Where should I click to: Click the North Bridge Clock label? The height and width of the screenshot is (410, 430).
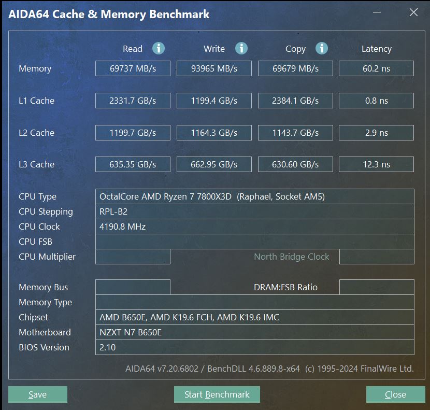pos(292,257)
